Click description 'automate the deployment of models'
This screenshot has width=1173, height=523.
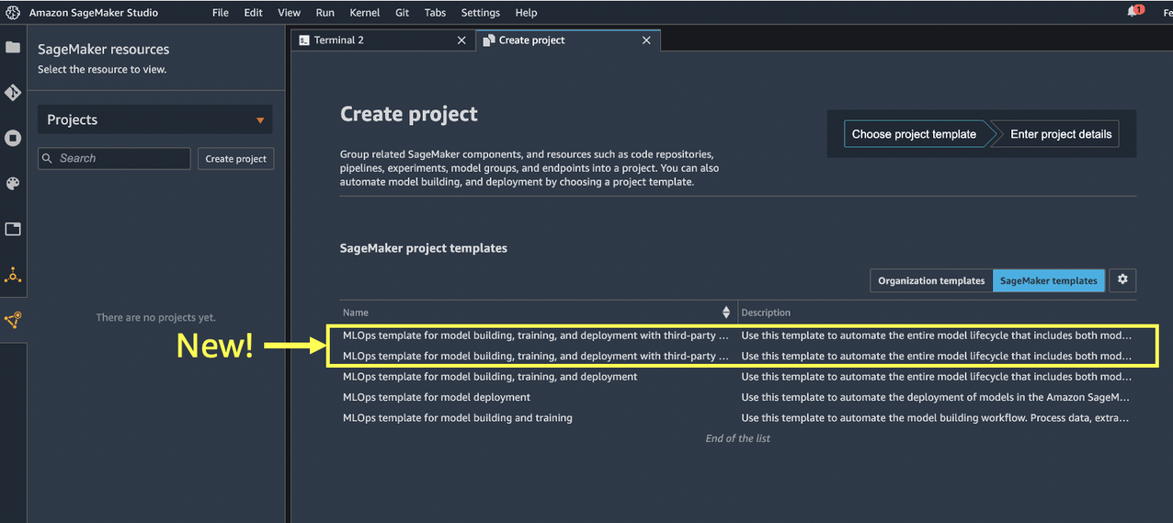[935, 397]
